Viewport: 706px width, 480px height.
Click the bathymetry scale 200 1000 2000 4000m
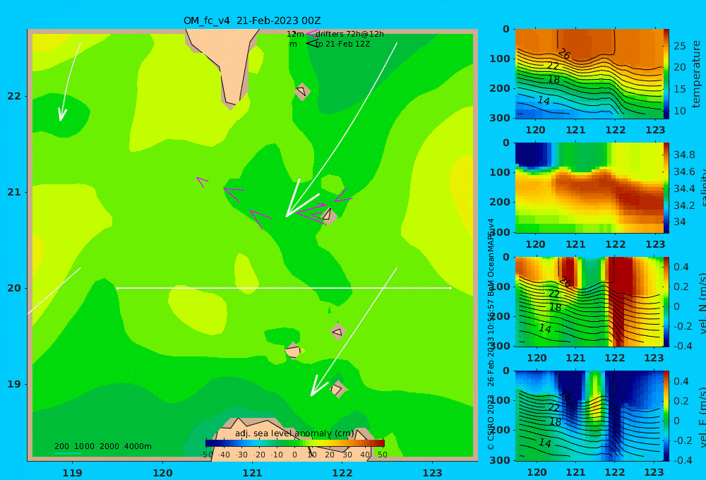103,446
